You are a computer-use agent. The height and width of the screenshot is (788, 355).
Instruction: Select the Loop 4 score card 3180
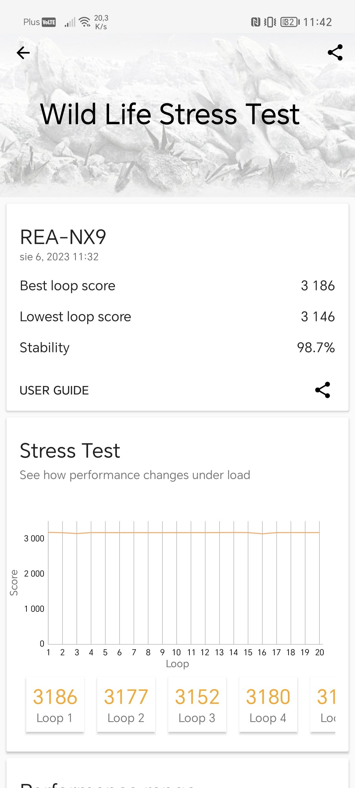[268, 704]
